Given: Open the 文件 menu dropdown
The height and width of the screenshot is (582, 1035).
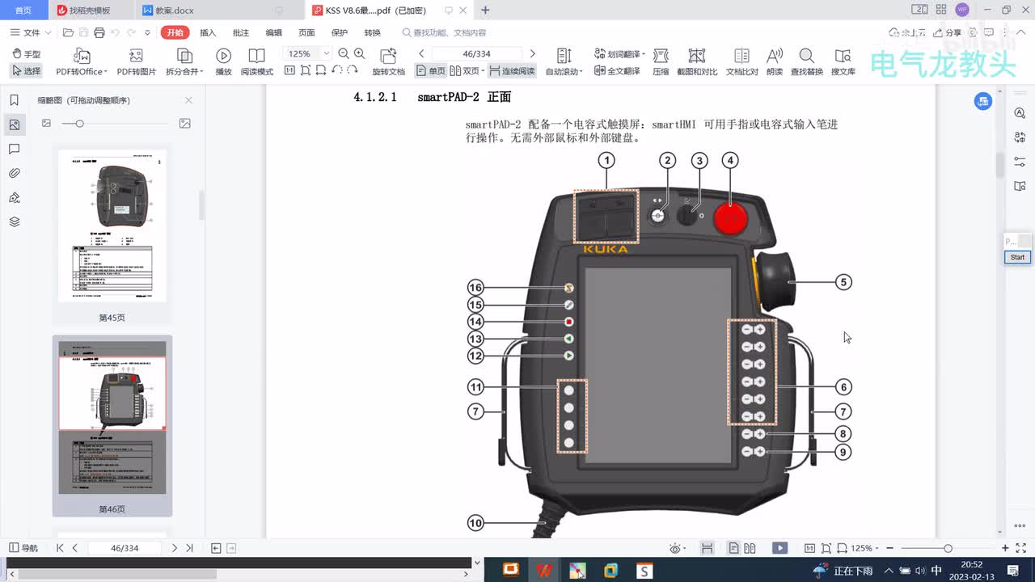Looking at the screenshot, I should [x=31, y=32].
